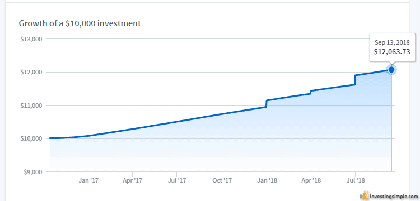Click the $12,063.73 tooltip value
The height and width of the screenshot is (201, 420).
pos(392,51)
